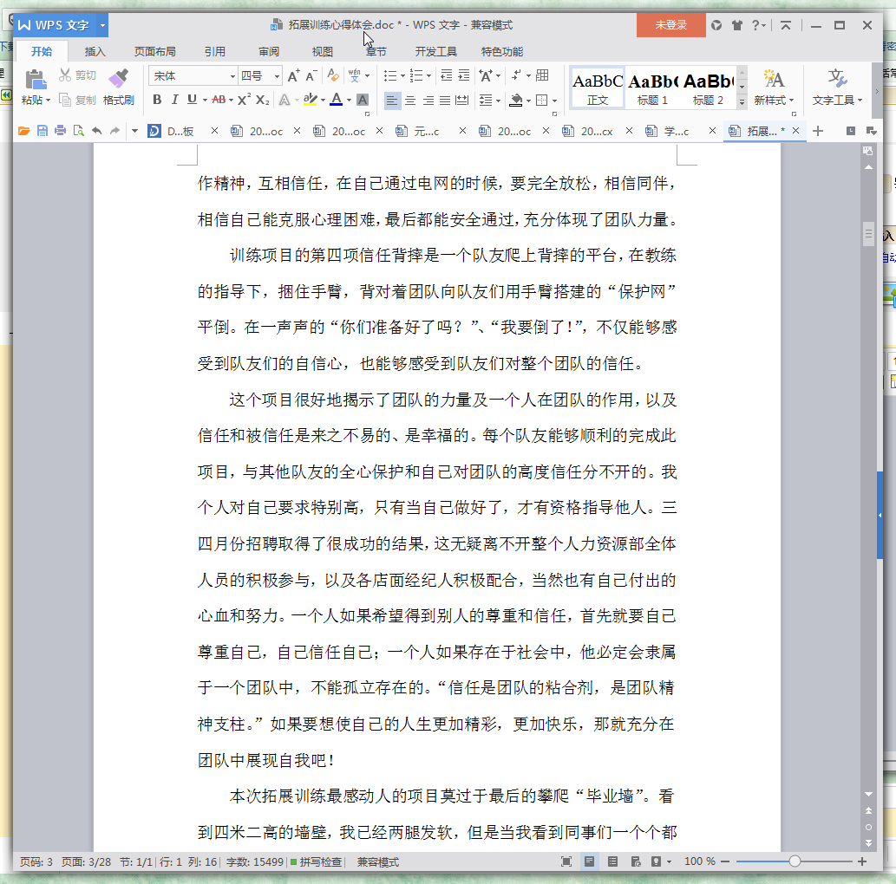Decrease paragraph indent
896x884 pixels.
[x=447, y=75]
